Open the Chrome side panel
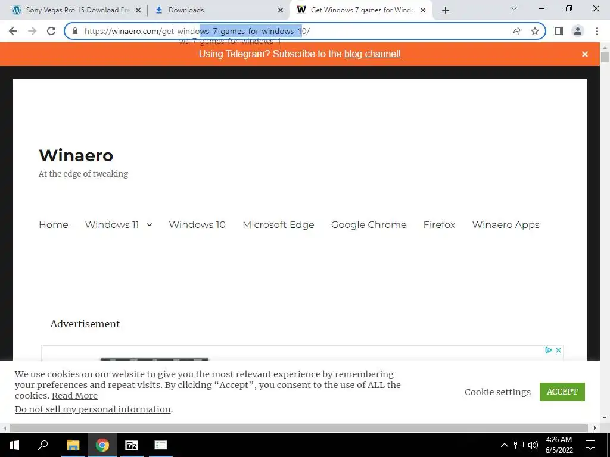Image resolution: width=610 pixels, height=457 pixels. 559,31
